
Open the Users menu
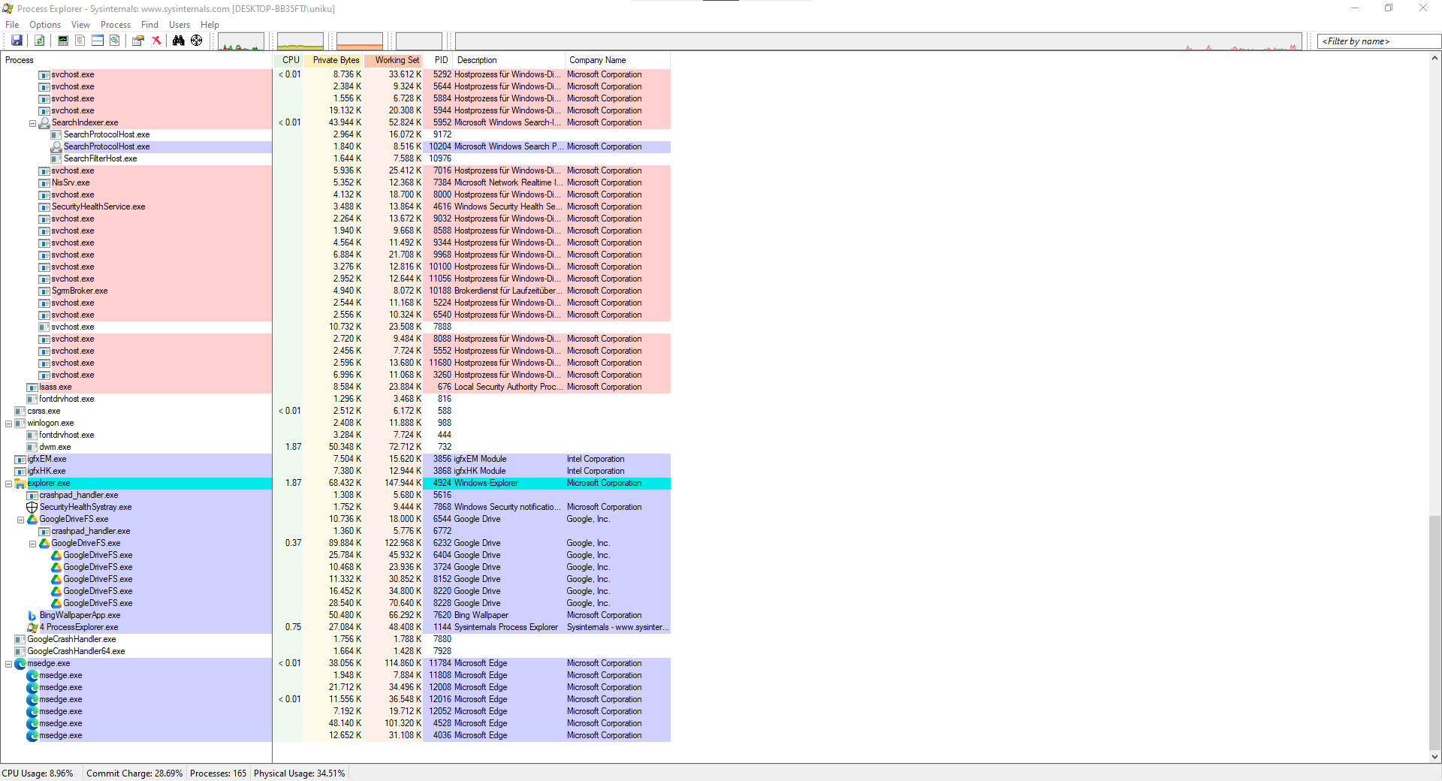(179, 25)
